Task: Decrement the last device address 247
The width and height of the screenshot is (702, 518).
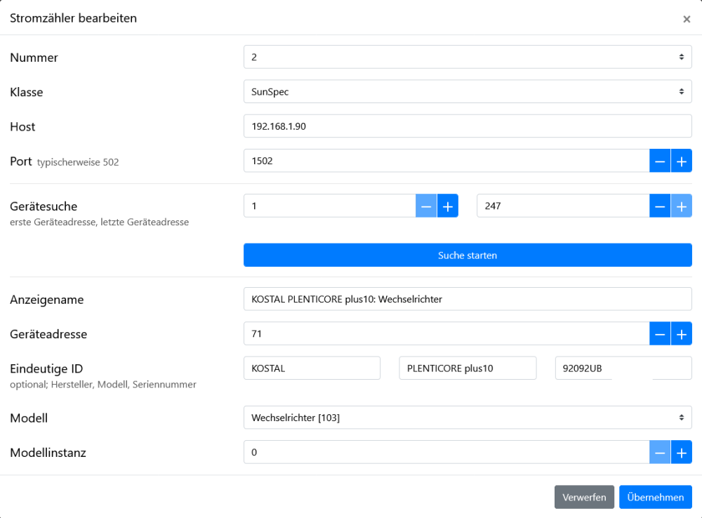Action: click(660, 206)
